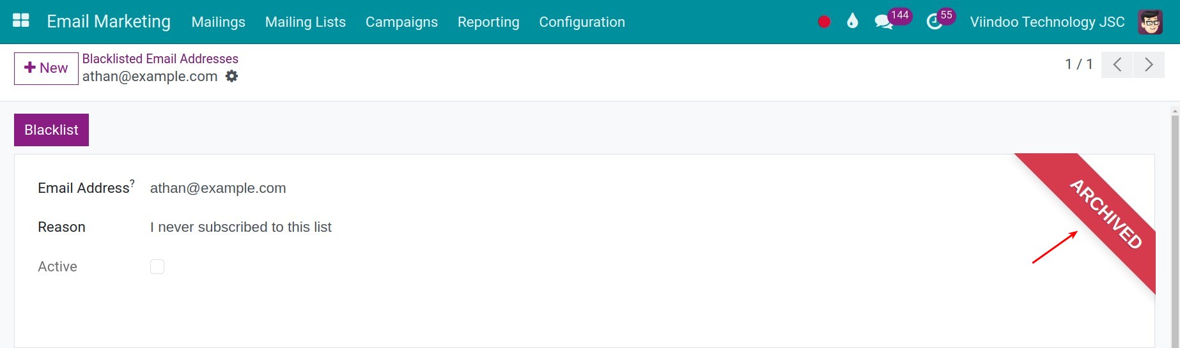Viewport: 1180px width, 348px height.
Task: Click Reason field 'I never subscribed to this list'
Action: [241, 227]
